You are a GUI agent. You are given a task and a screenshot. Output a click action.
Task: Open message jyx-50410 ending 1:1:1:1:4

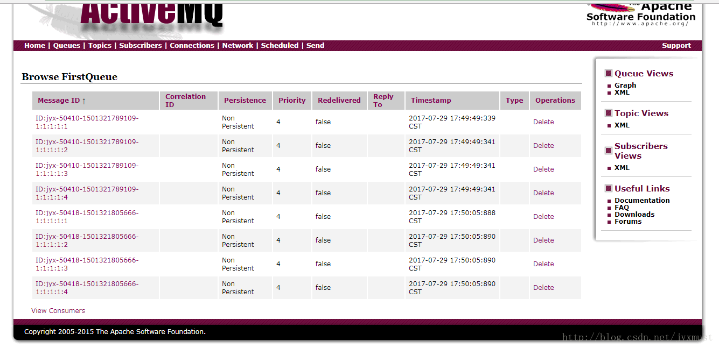pyautogui.click(x=87, y=193)
